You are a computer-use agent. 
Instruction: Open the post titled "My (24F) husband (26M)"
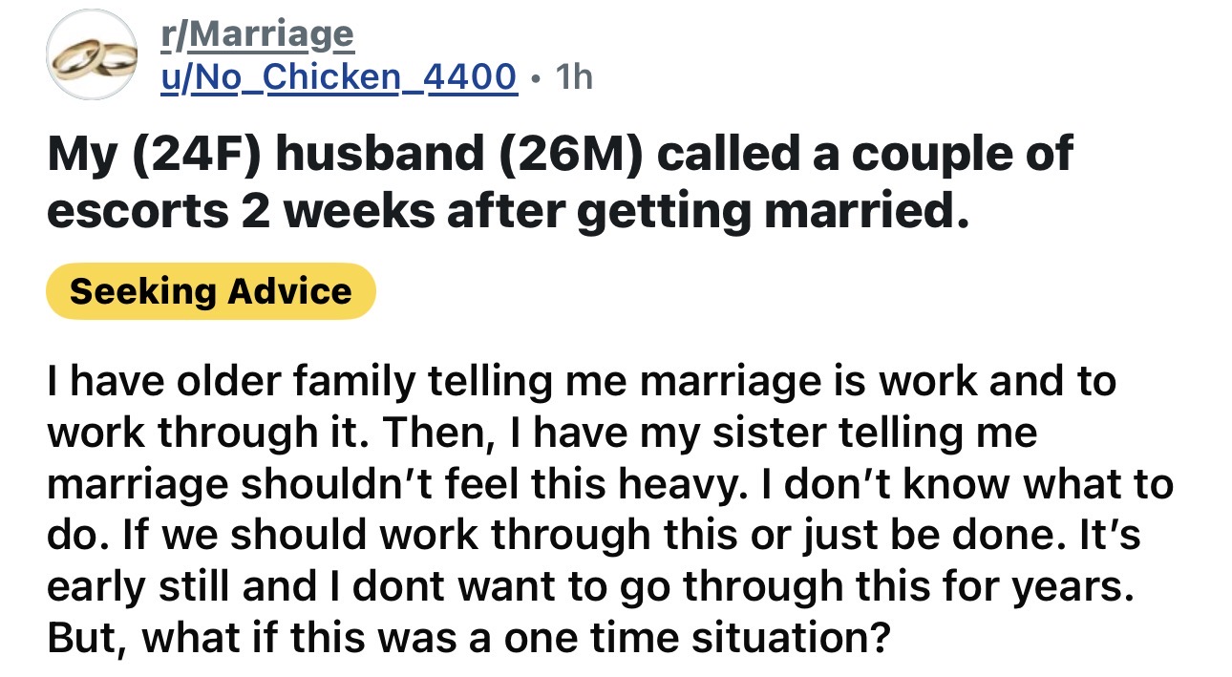[560, 181]
